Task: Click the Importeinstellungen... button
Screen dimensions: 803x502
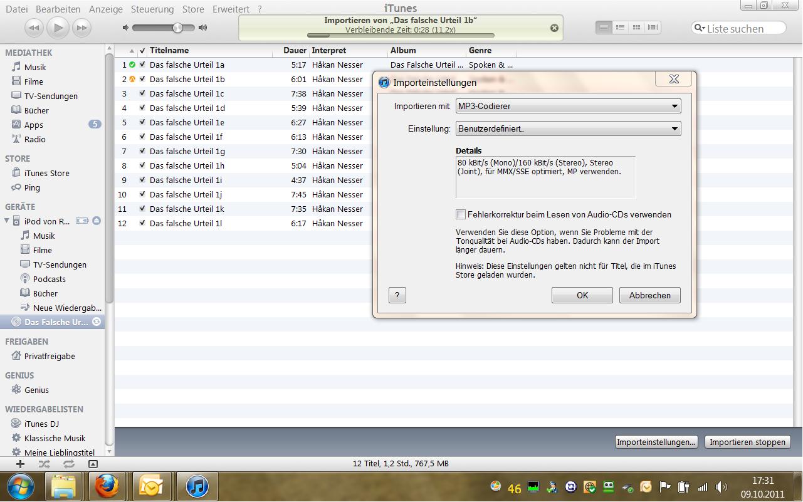Action: [x=656, y=442]
